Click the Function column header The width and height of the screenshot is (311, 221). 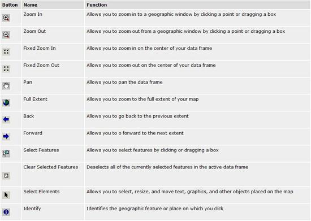pyautogui.click(x=97, y=5)
